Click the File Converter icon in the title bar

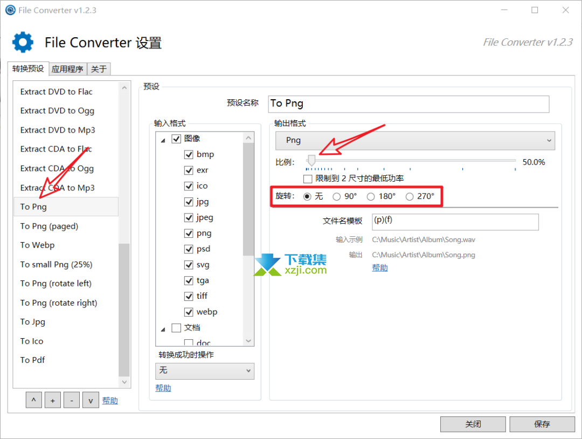(10, 10)
